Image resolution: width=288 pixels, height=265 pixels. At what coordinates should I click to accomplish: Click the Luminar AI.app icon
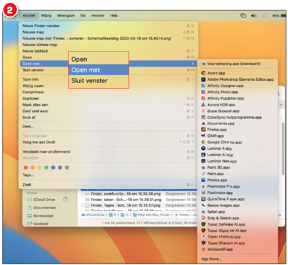coord(203,155)
